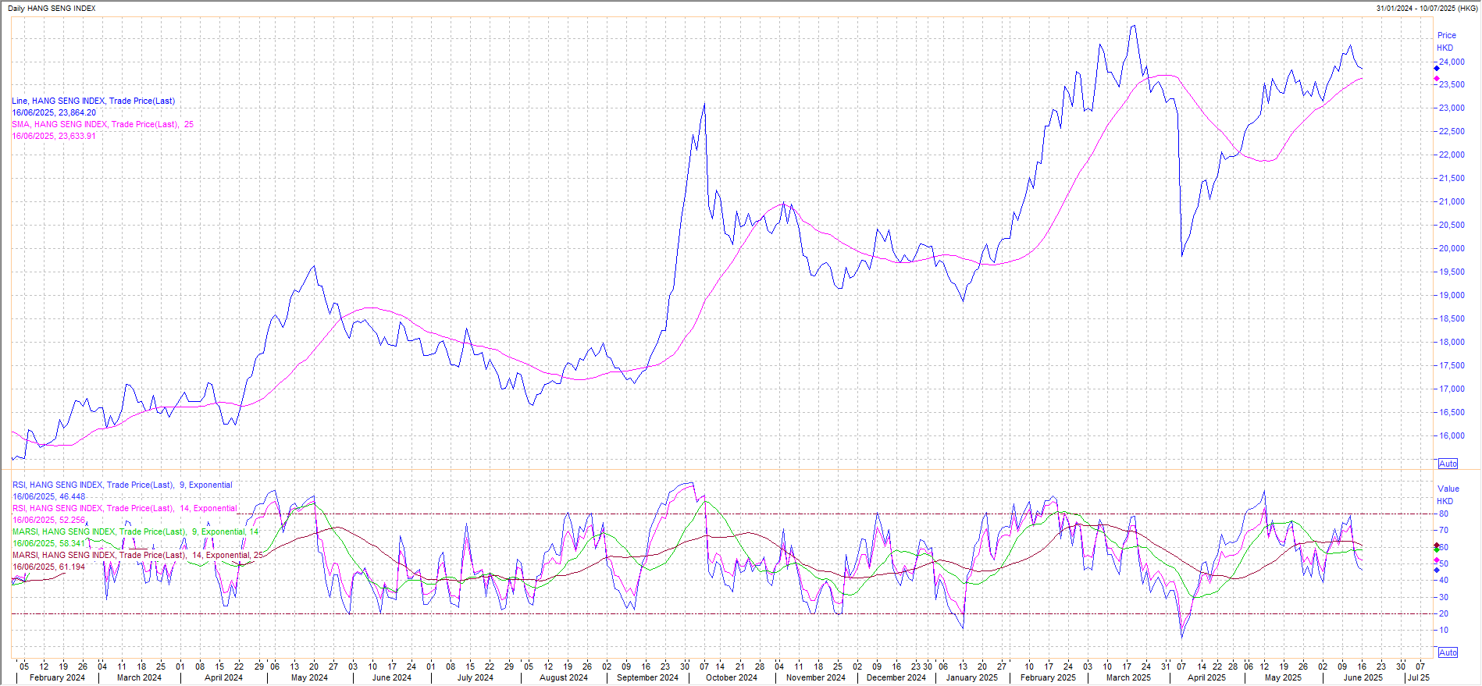Select the SMA 25 HANG SENG INDEX legend entry

(102, 124)
